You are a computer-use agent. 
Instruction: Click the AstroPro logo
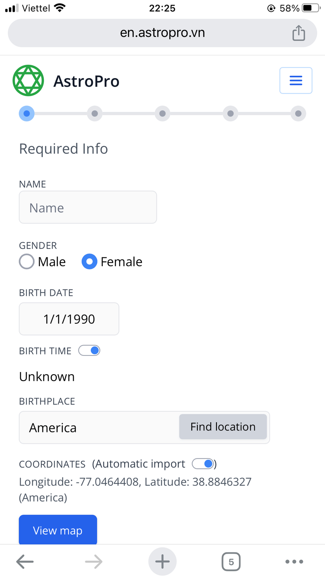click(28, 80)
